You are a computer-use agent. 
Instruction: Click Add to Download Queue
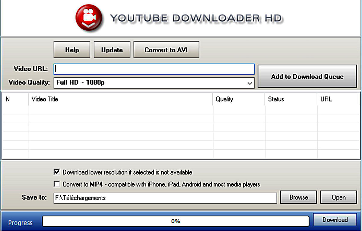(x=307, y=77)
